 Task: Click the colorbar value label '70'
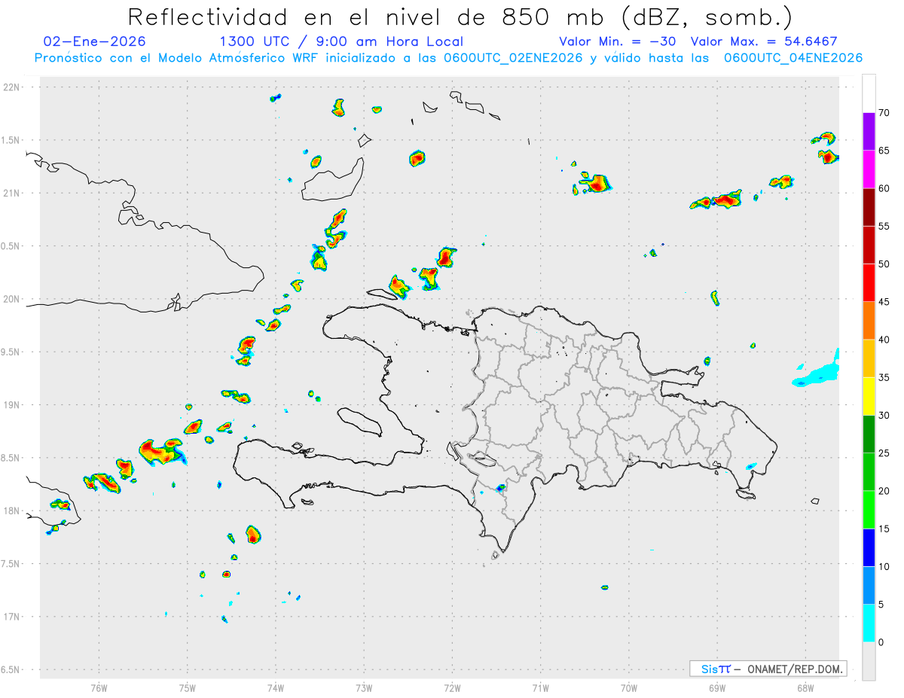tap(884, 113)
